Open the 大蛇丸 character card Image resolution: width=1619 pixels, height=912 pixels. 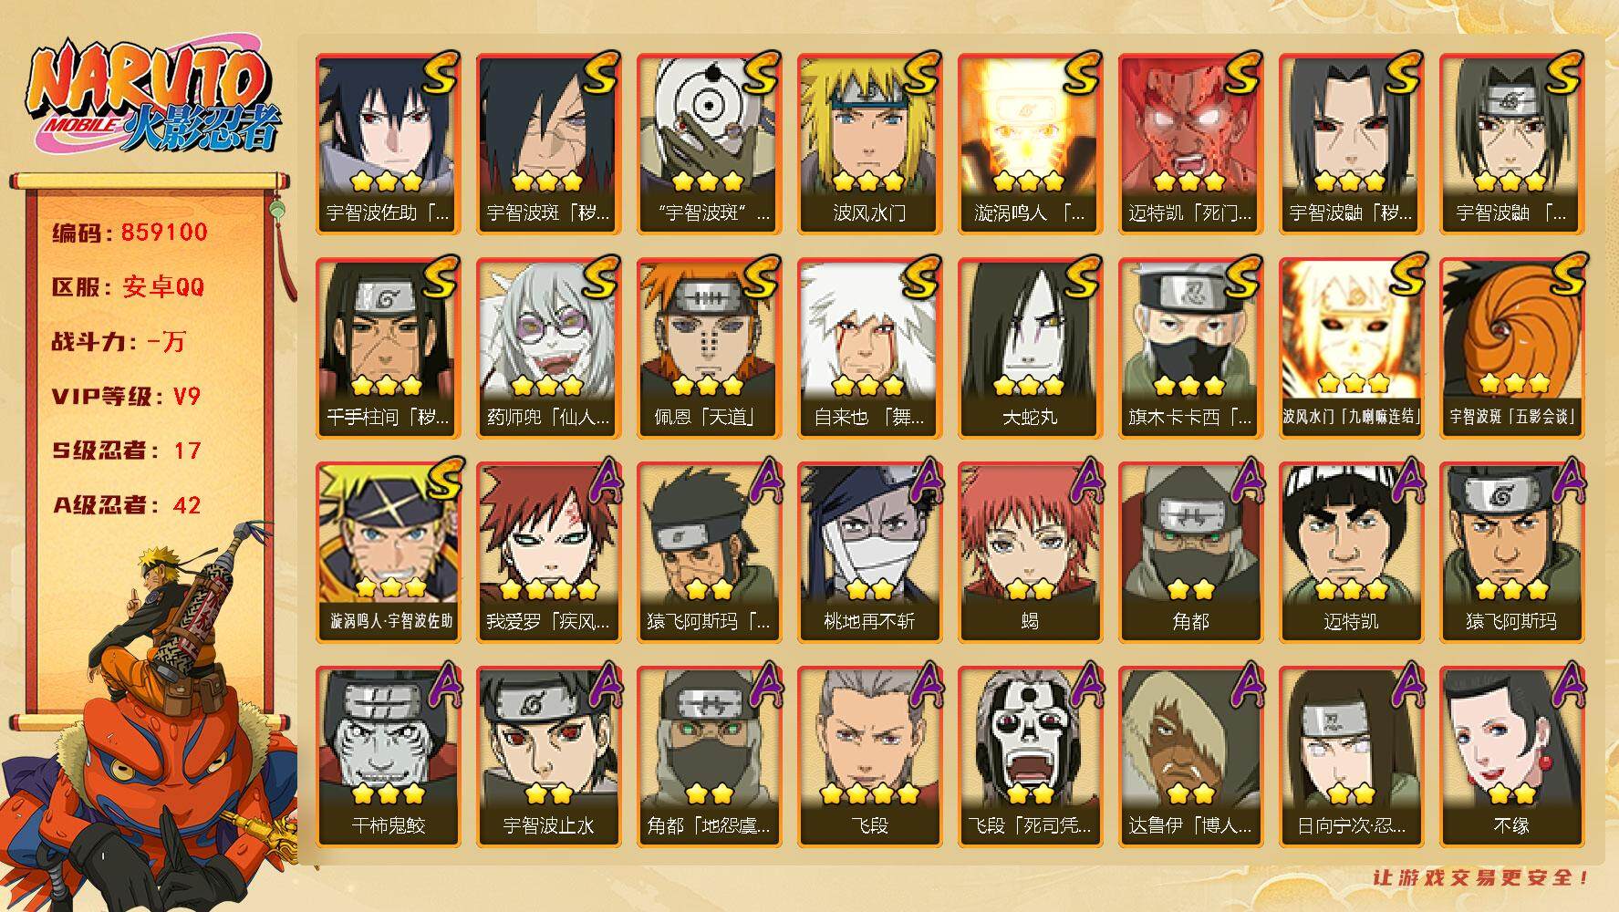[x=1029, y=348]
